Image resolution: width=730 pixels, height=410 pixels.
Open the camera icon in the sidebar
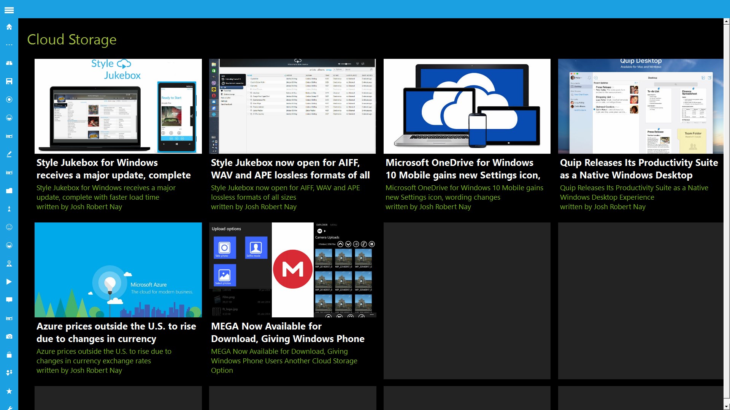[9, 336]
